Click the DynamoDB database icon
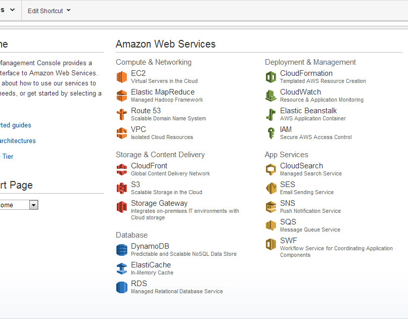The image size is (408, 319). [122, 250]
